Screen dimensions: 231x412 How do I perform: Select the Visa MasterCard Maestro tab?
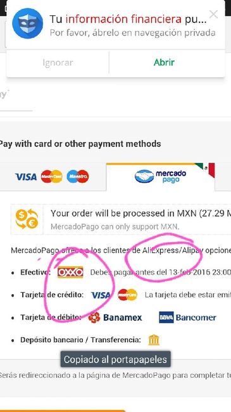53,177
